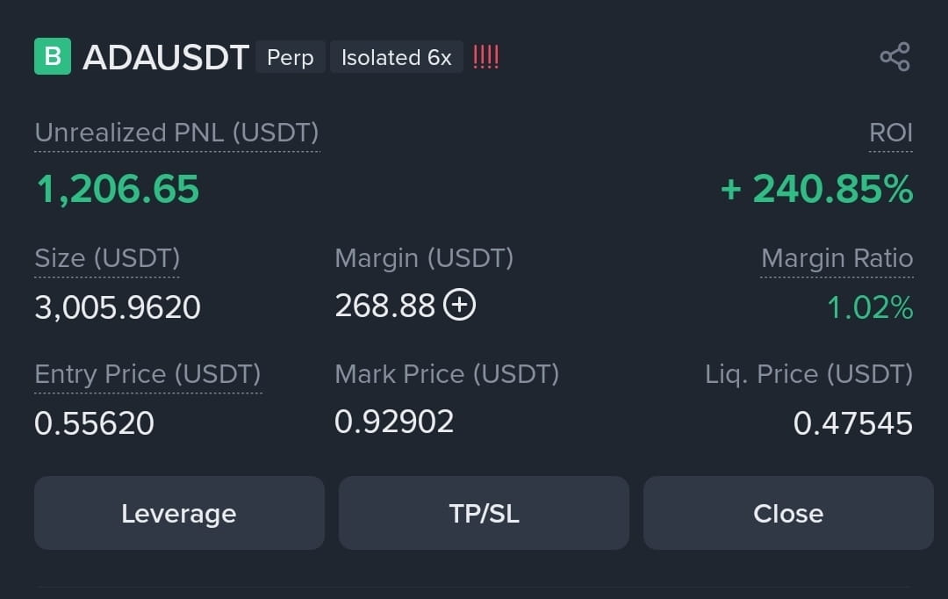Tap the ROI label for explanation
948x599 pixels.
click(x=891, y=133)
